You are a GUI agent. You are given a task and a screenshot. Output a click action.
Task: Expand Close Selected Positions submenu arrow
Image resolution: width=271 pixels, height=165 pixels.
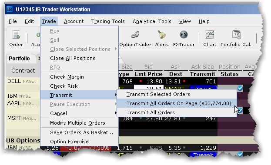(x=115, y=49)
